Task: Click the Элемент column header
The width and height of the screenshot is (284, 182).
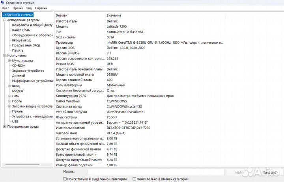Action: [80, 15]
